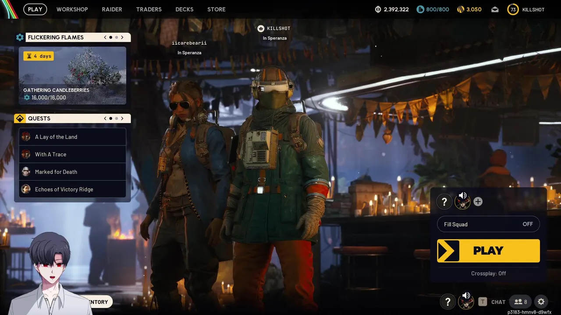
Task: Click the bottom bar question mark icon
Action: 447,302
